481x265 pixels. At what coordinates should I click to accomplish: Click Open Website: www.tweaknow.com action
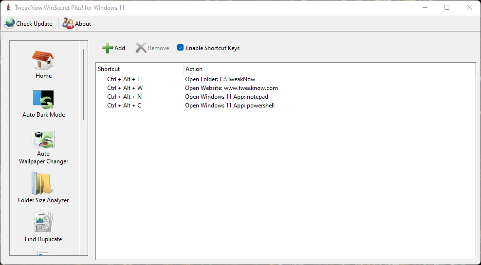point(231,88)
